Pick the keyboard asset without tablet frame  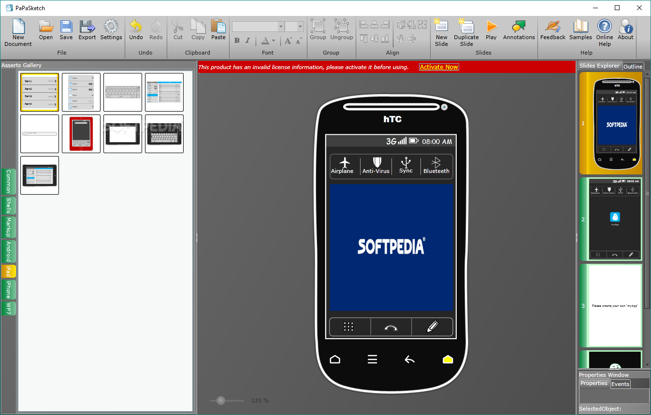point(123,92)
